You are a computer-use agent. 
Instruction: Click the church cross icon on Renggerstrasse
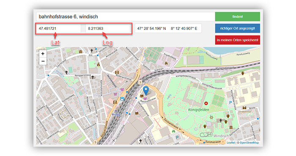click(x=93, y=77)
